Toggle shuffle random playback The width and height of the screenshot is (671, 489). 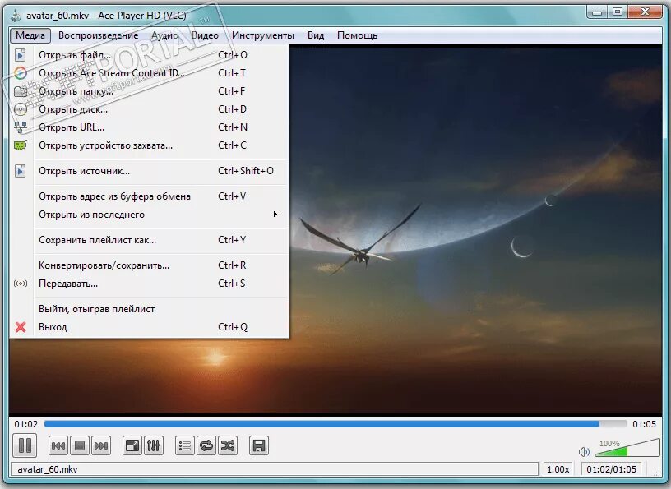[228, 445]
